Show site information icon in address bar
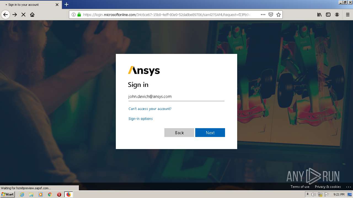This screenshot has height=198, width=353. pos(74,15)
